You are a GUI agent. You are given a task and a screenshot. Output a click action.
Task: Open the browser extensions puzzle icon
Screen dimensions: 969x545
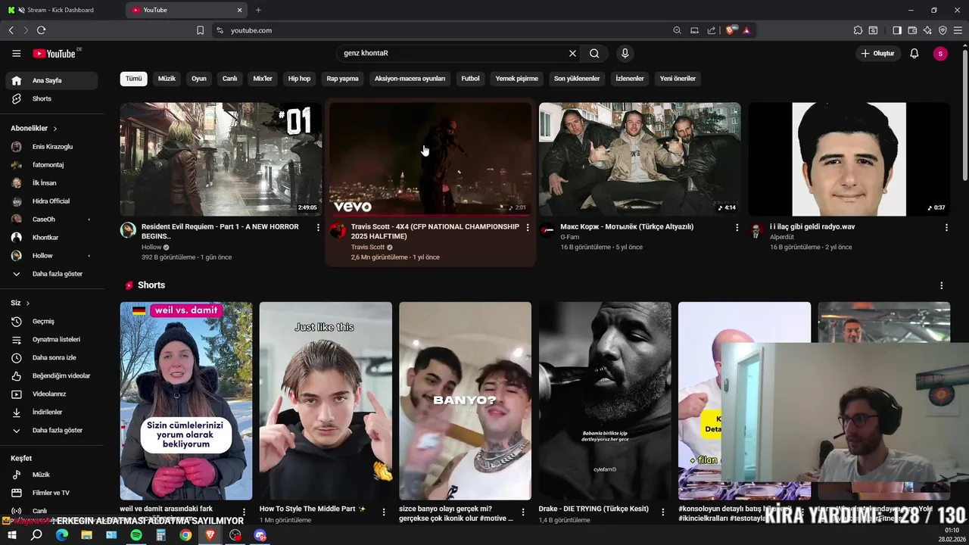[858, 30]
